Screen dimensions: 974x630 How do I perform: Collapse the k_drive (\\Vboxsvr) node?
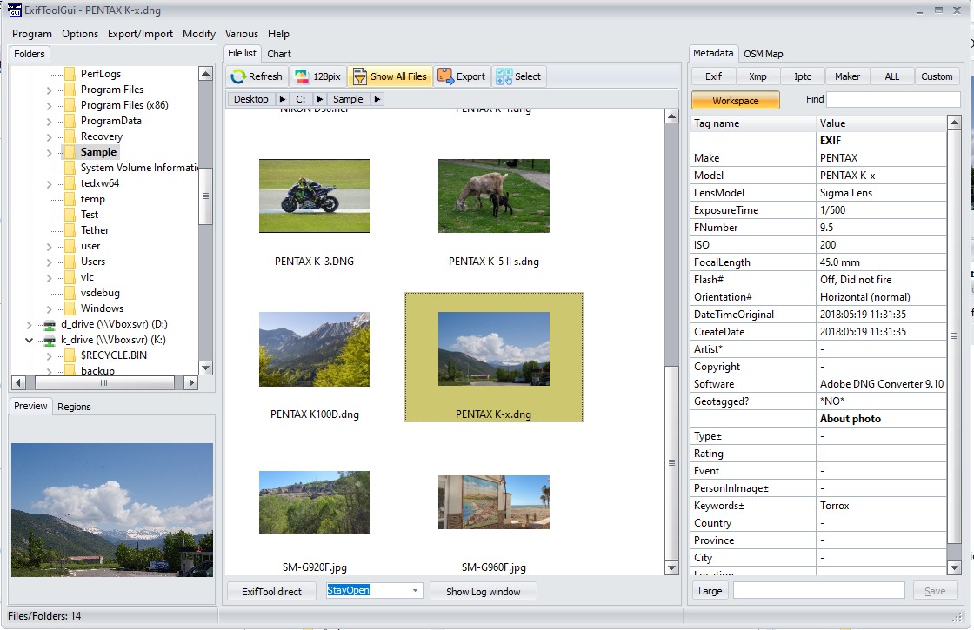click(30, 340)
